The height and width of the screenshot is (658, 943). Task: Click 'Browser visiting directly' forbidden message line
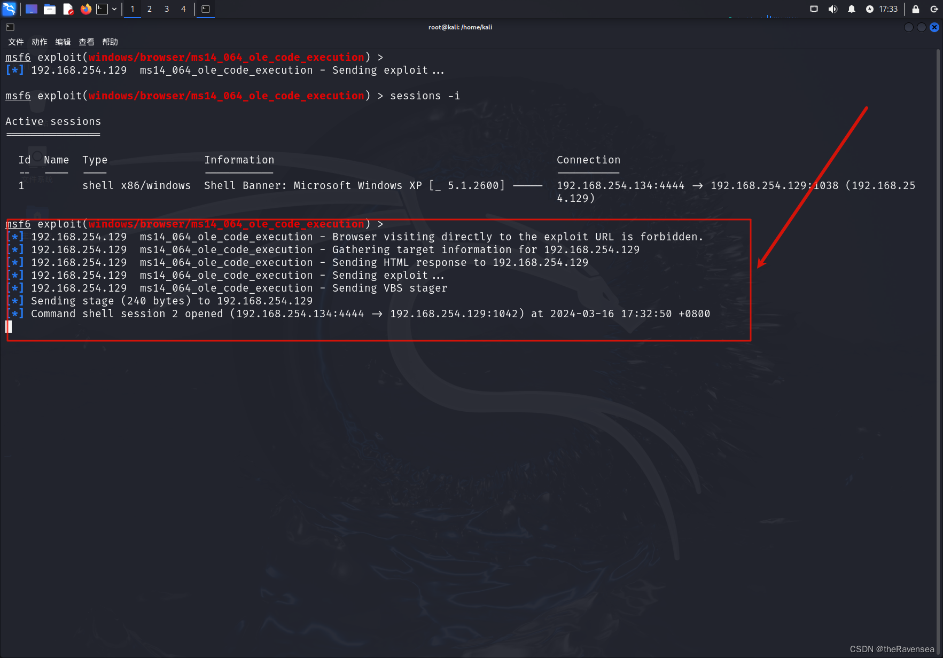pos(355,237)
